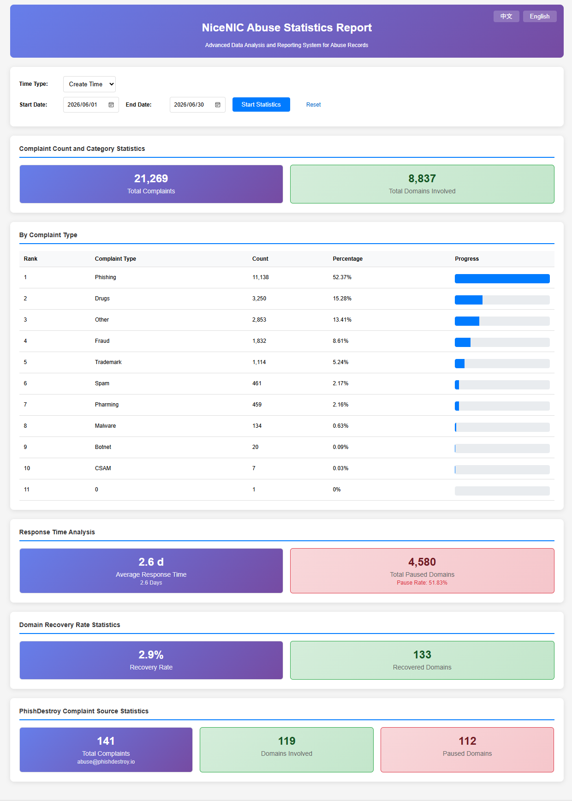Switch language to 中文
Image resolution: width=572 pixels, height=807 pixels.
[506, 16]
